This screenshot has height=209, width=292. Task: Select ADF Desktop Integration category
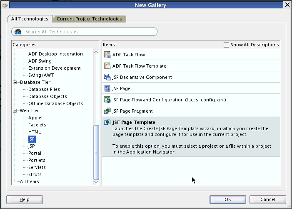click(x=55, y=54)
